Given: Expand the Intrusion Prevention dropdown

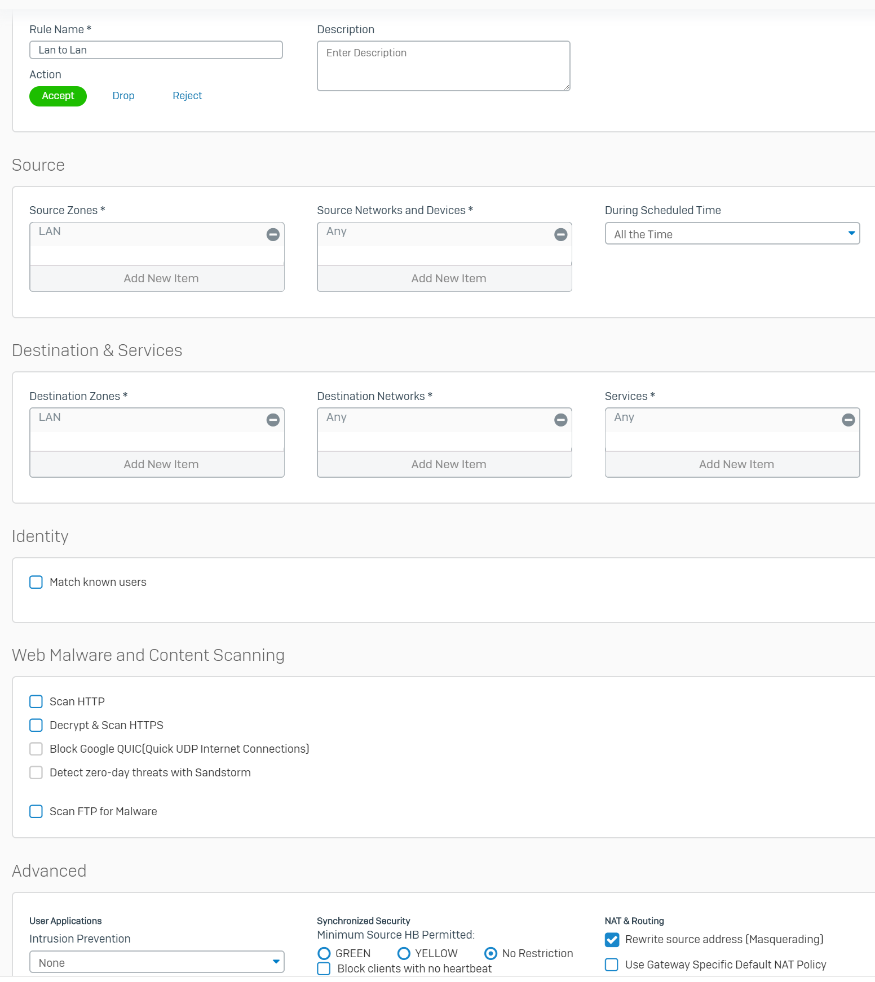Looking at the screenshot, I should pos(157,962).
